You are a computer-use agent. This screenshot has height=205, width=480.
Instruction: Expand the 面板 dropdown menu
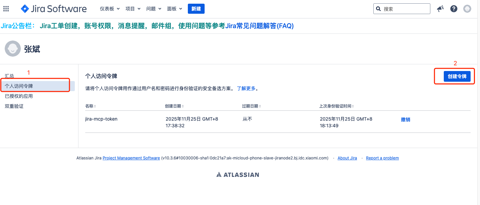(x=174, y=9)
